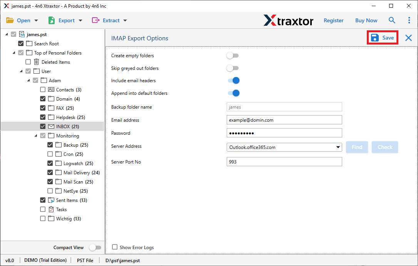The height and width of the screenshot is (266, 418).
Task: Click the Contacts card icon
Action: [51, 89]
